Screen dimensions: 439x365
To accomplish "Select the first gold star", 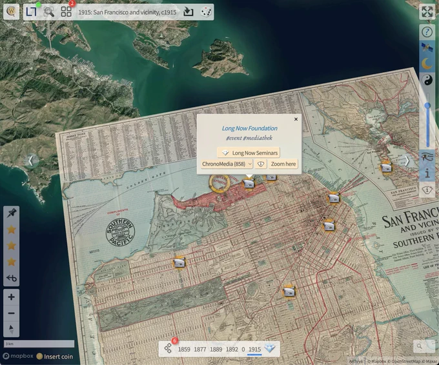I will pos(11,230).
